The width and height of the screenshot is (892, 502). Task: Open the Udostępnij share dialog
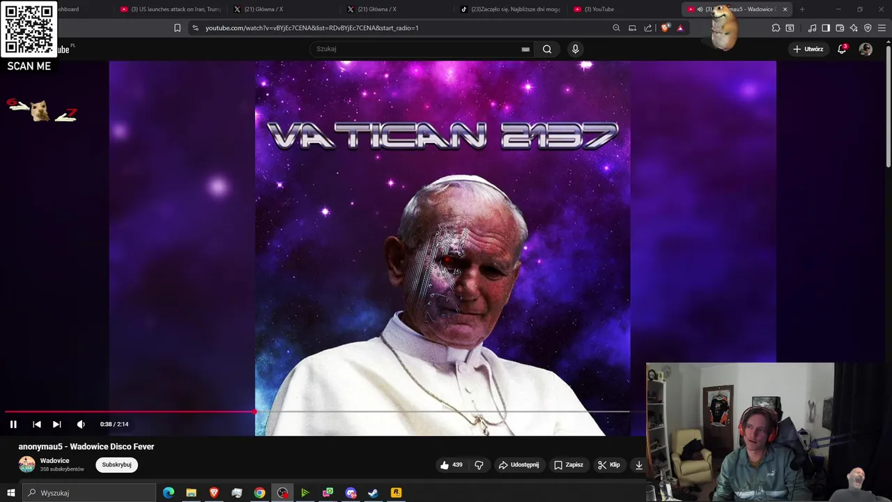tap(519, 465)
